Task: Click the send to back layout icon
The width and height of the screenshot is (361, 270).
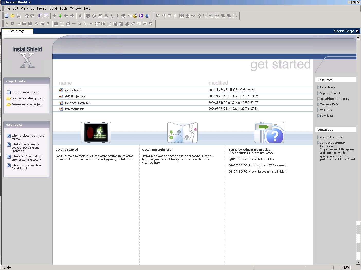Action: (x=229, y=16)
